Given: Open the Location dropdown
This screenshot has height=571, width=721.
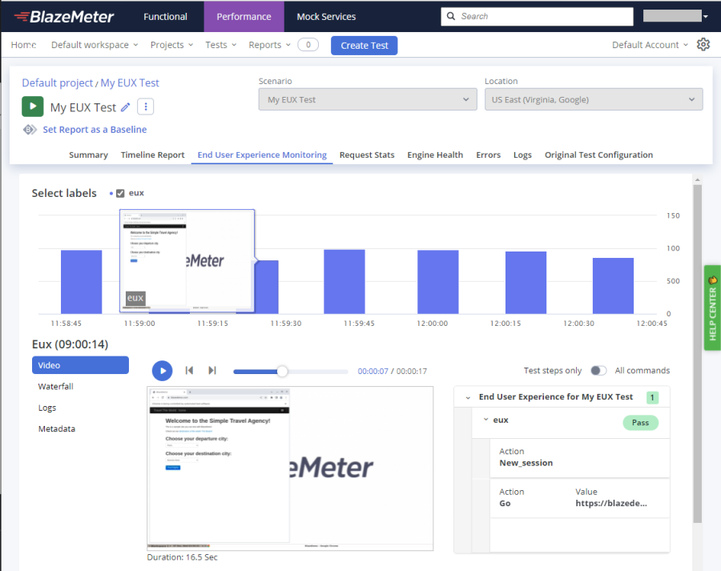Looking at the screenshot, I should coord(593,99).
